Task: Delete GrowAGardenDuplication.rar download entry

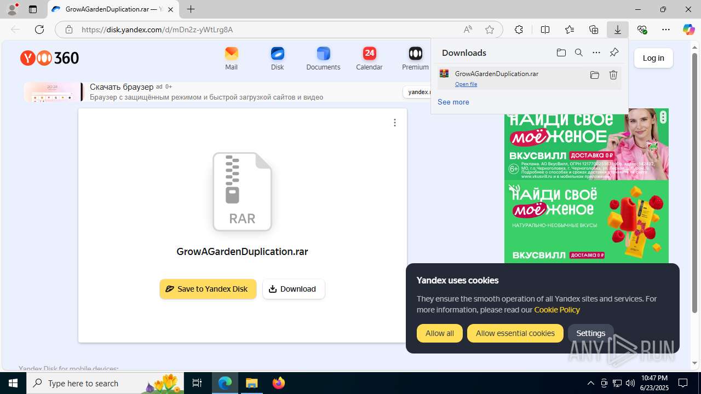Action: [613, 75]
